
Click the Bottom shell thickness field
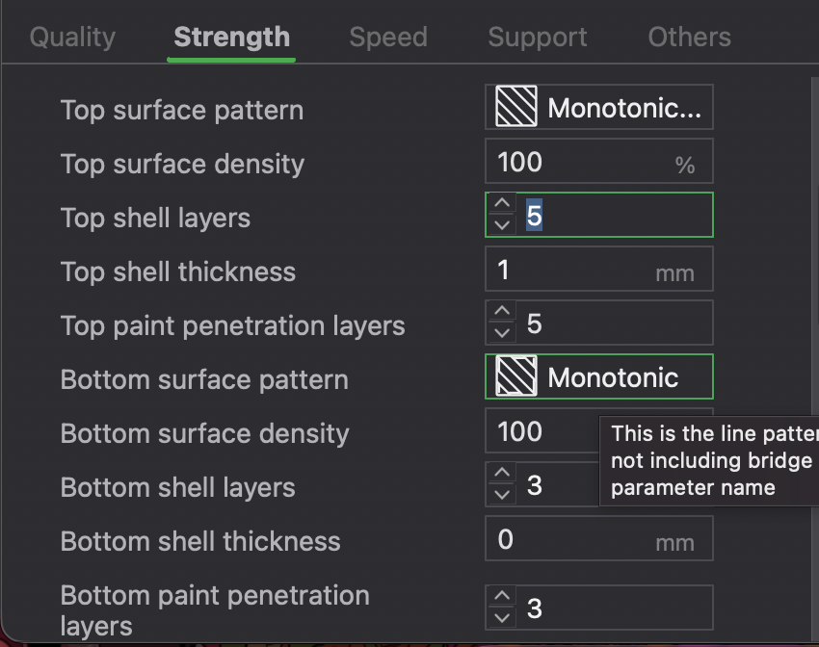click(568, 539)
